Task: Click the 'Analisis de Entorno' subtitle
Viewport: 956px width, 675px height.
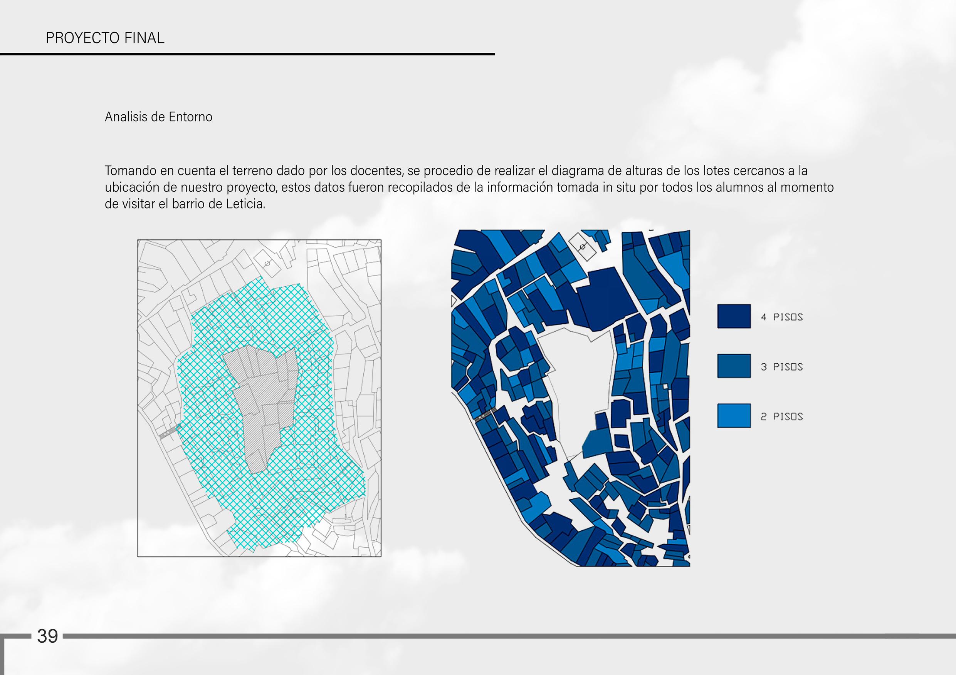Action: [158, 117]
